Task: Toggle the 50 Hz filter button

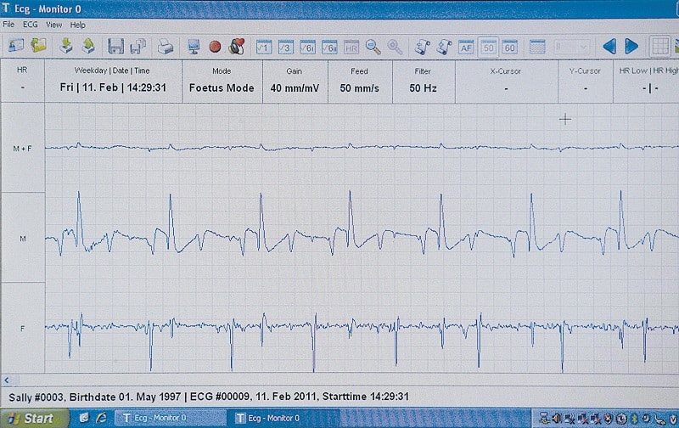Action: (x=488, y=47)
